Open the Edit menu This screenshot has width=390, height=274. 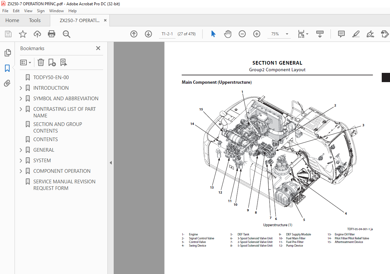[x=16, y=11]
